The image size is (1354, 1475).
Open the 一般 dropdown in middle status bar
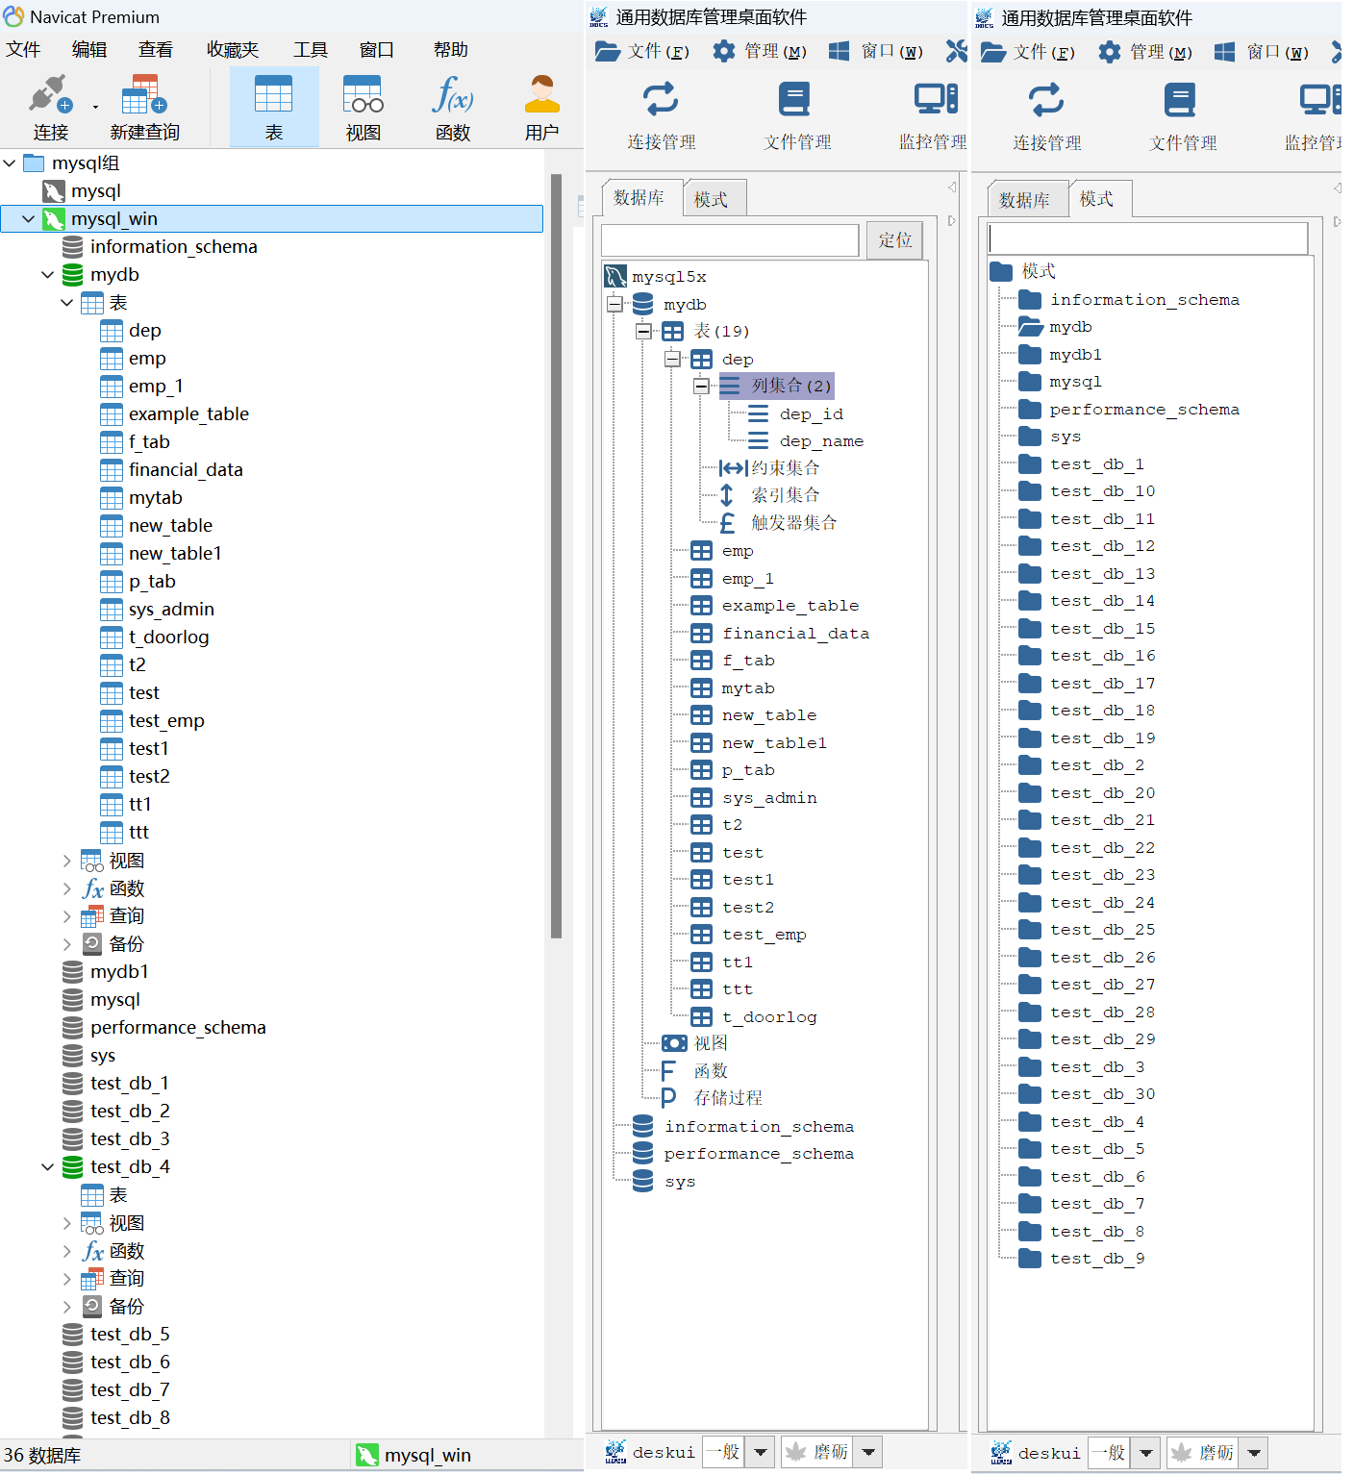pyautogui.click(x=761, y=1452)
